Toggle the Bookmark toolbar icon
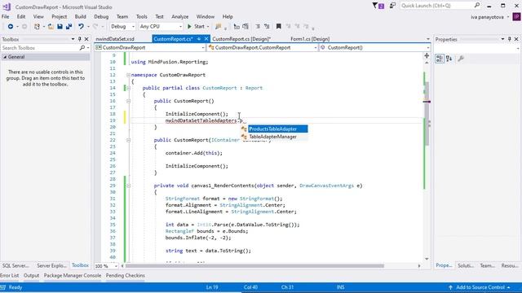Viewport: 522px width, 293px height. coord(279,26)
